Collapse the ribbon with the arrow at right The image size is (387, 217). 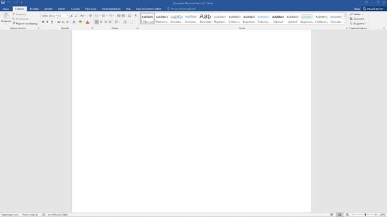pos(384,28)
